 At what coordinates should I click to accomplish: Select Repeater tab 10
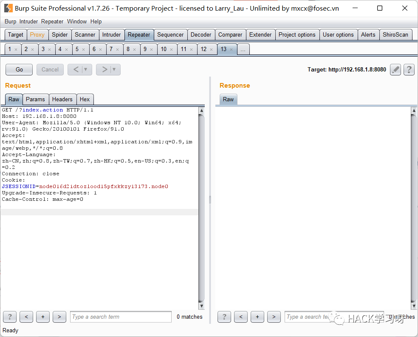click(x=167, y=49)
